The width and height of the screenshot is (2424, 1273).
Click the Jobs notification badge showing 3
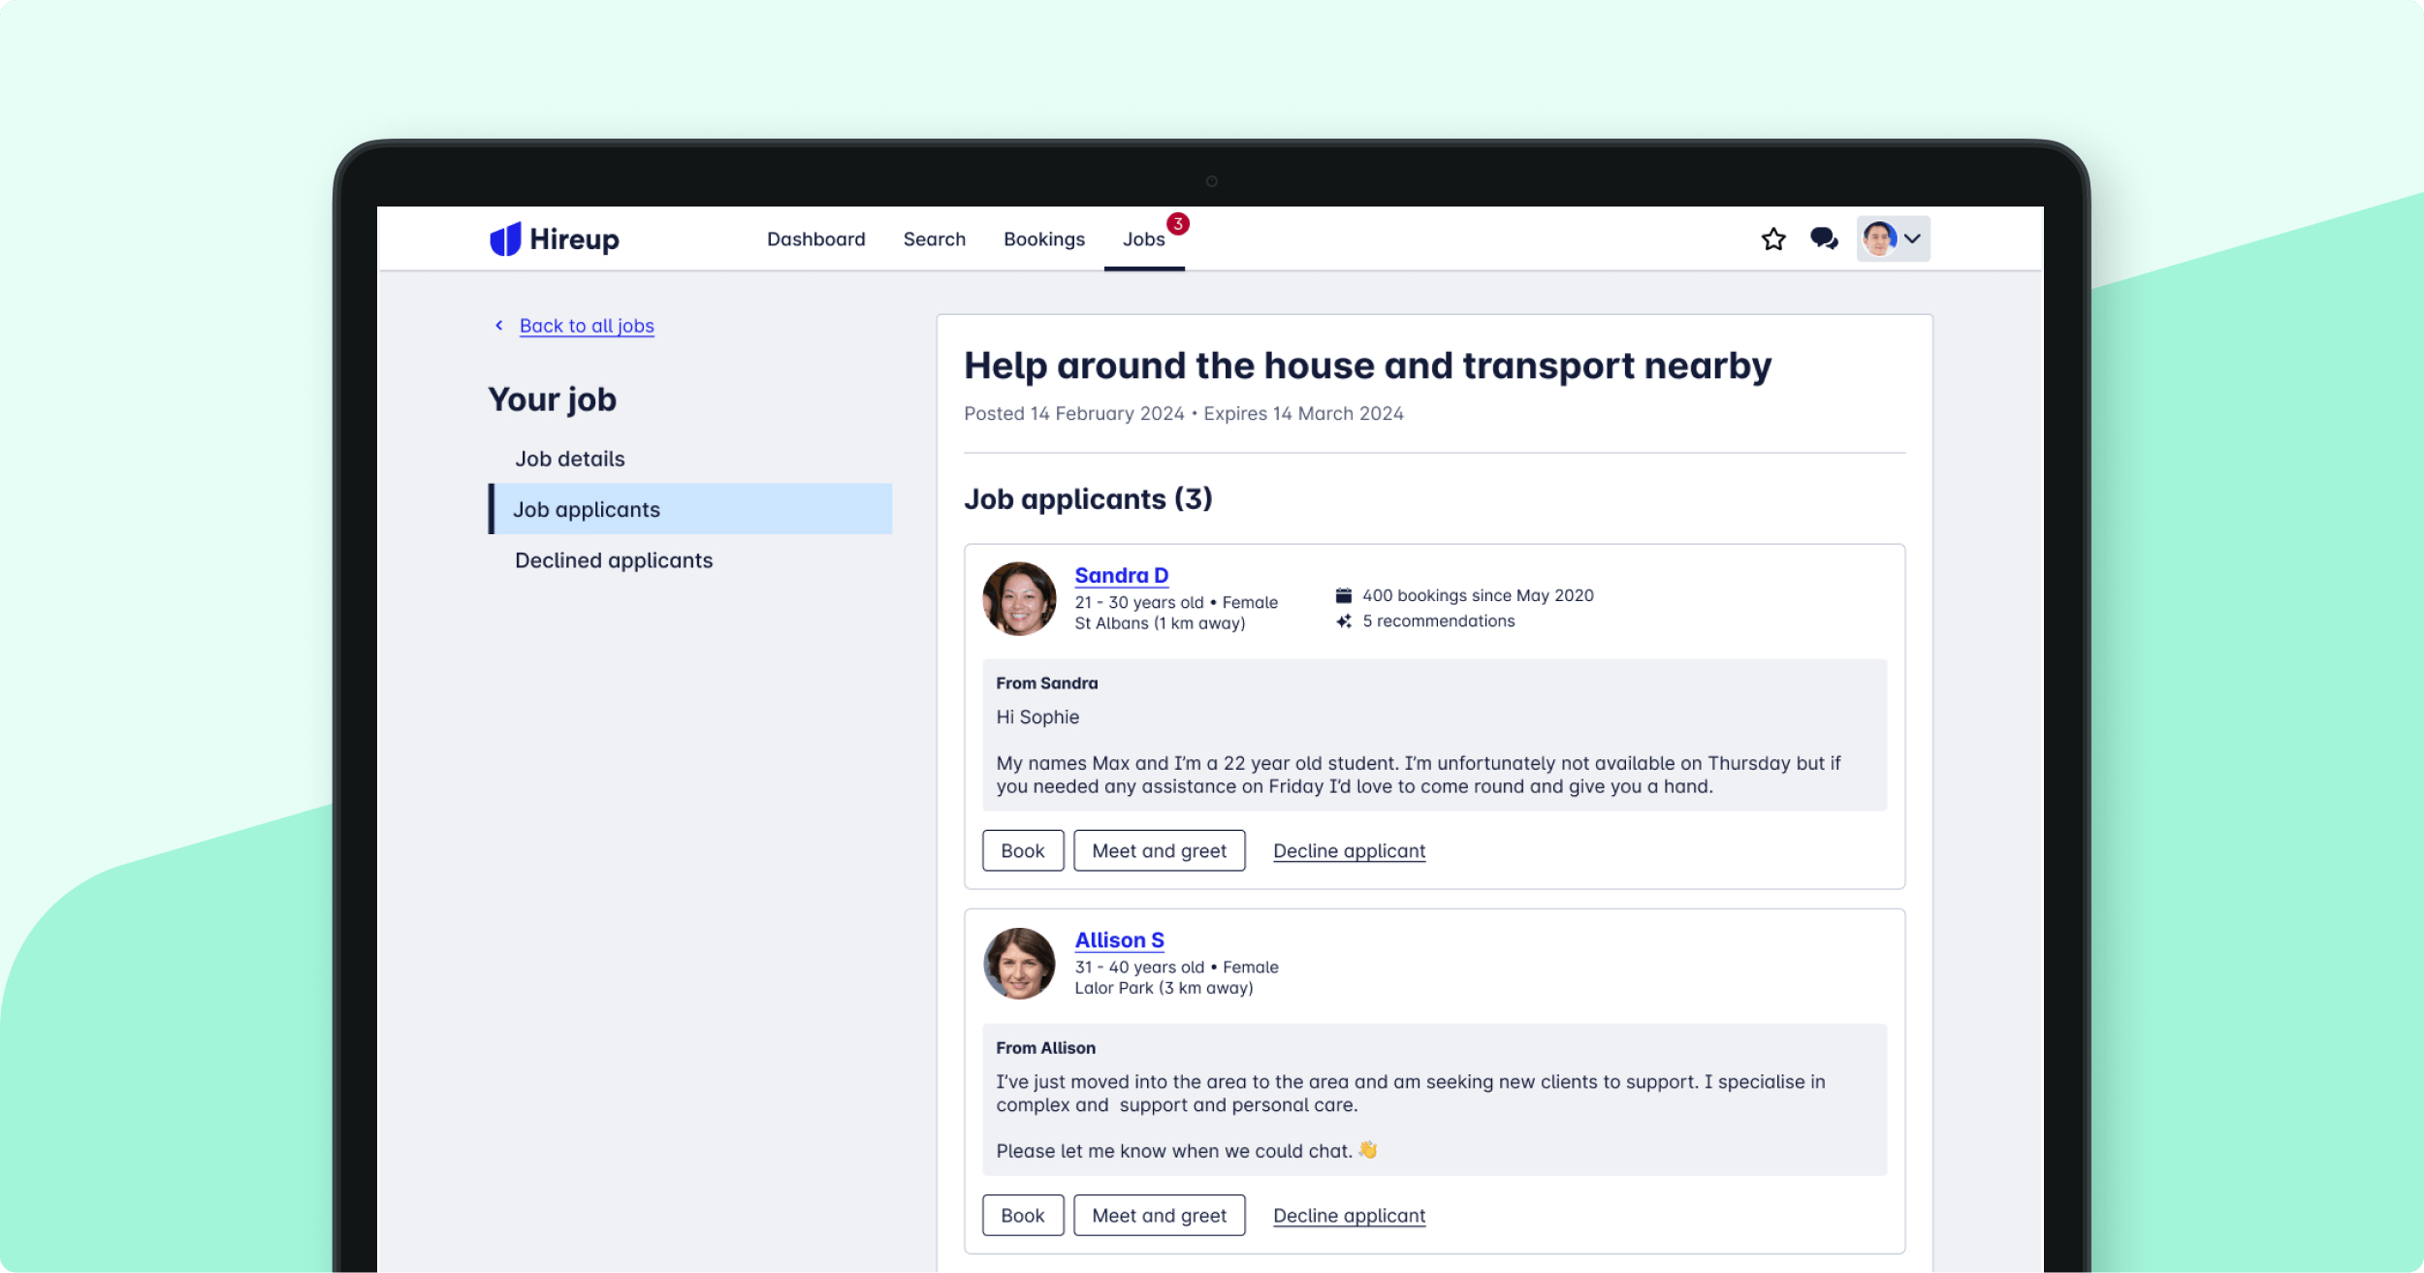tap(1177, 223)
